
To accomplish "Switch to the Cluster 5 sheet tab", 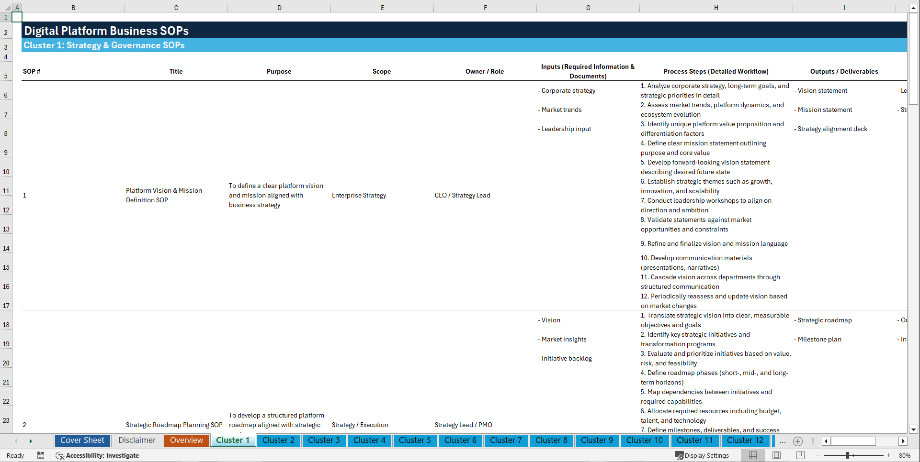I will click(x=415, y=440).
